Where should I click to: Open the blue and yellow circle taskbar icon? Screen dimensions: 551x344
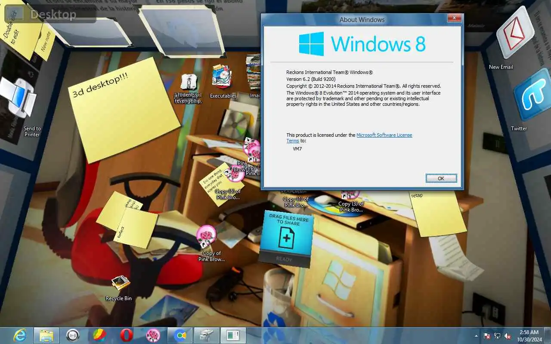pyautogui.click(x=180, y=335)
